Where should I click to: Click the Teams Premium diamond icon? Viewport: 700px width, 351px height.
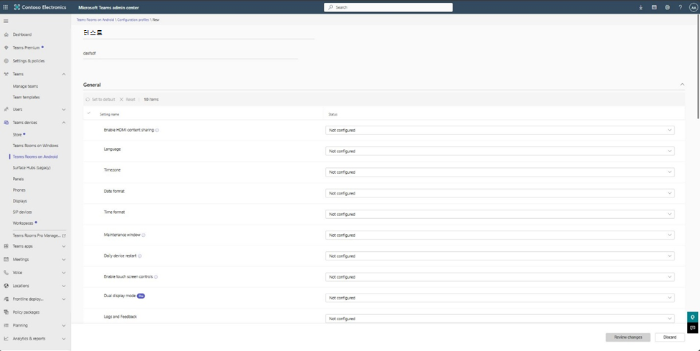pyautogui.click(x=6, y=47)
